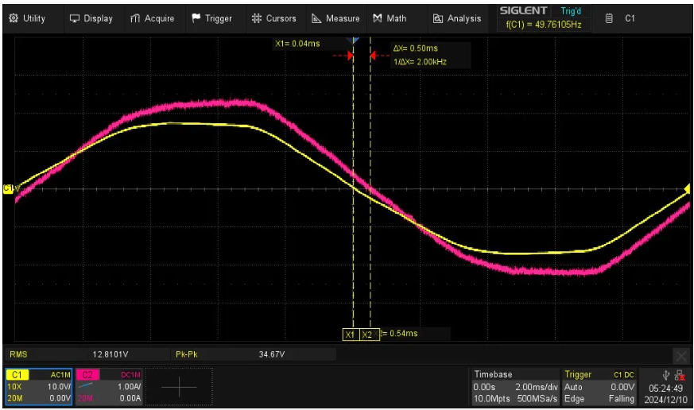This screenshot has width=694, height=410.
Task: Click the SIGLENT logo
Action: [x=523, y=10]
